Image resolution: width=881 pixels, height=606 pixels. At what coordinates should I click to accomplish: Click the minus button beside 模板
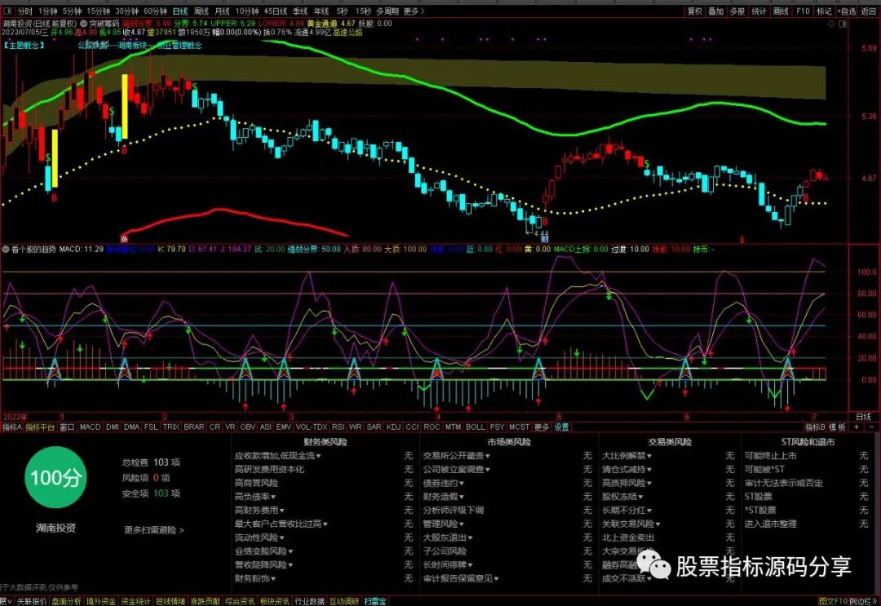871,427
